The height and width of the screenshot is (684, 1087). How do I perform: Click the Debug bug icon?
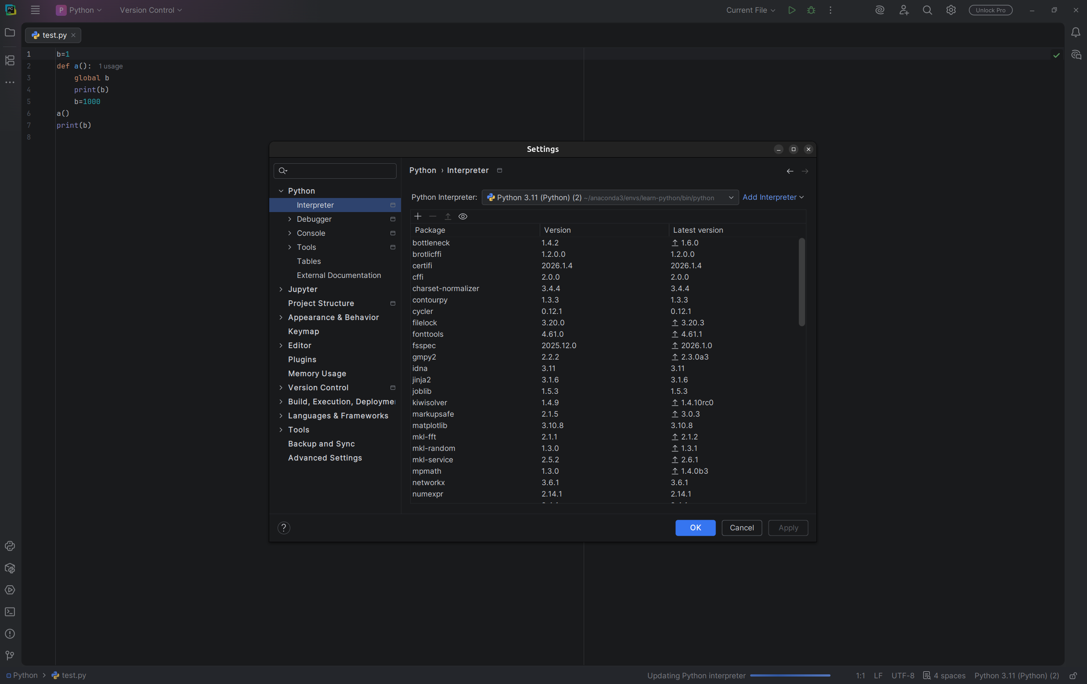tap(811, 10)
